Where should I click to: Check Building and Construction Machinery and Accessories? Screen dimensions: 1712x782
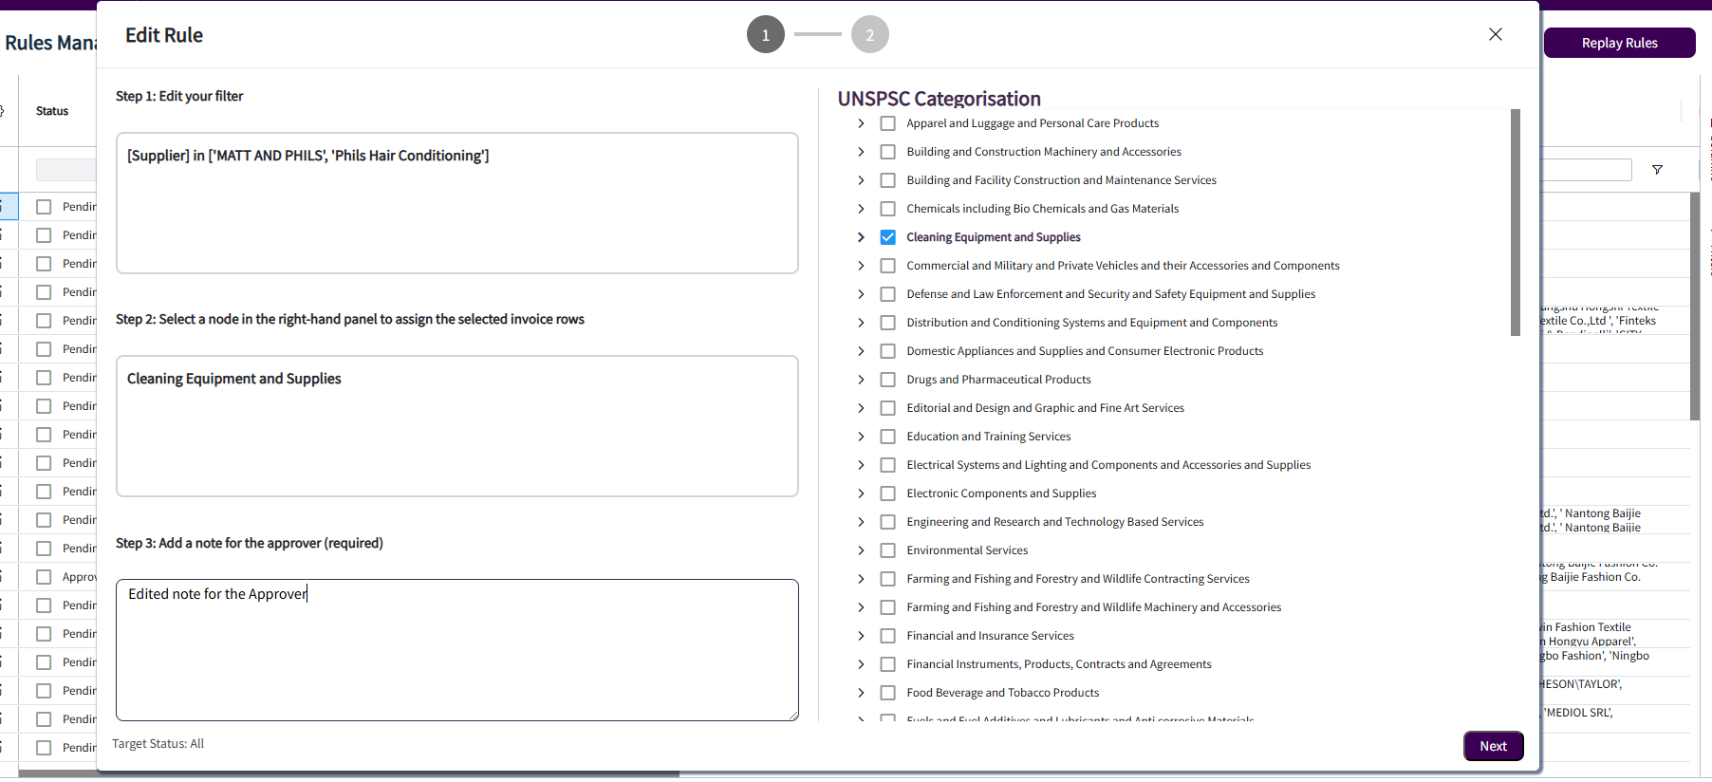click(888, 152)
